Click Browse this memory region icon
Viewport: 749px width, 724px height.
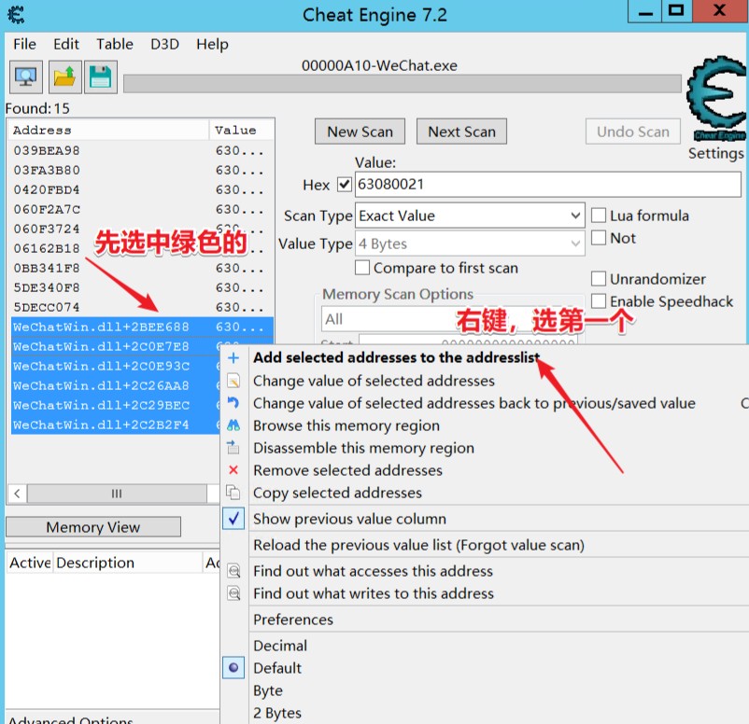233,425
